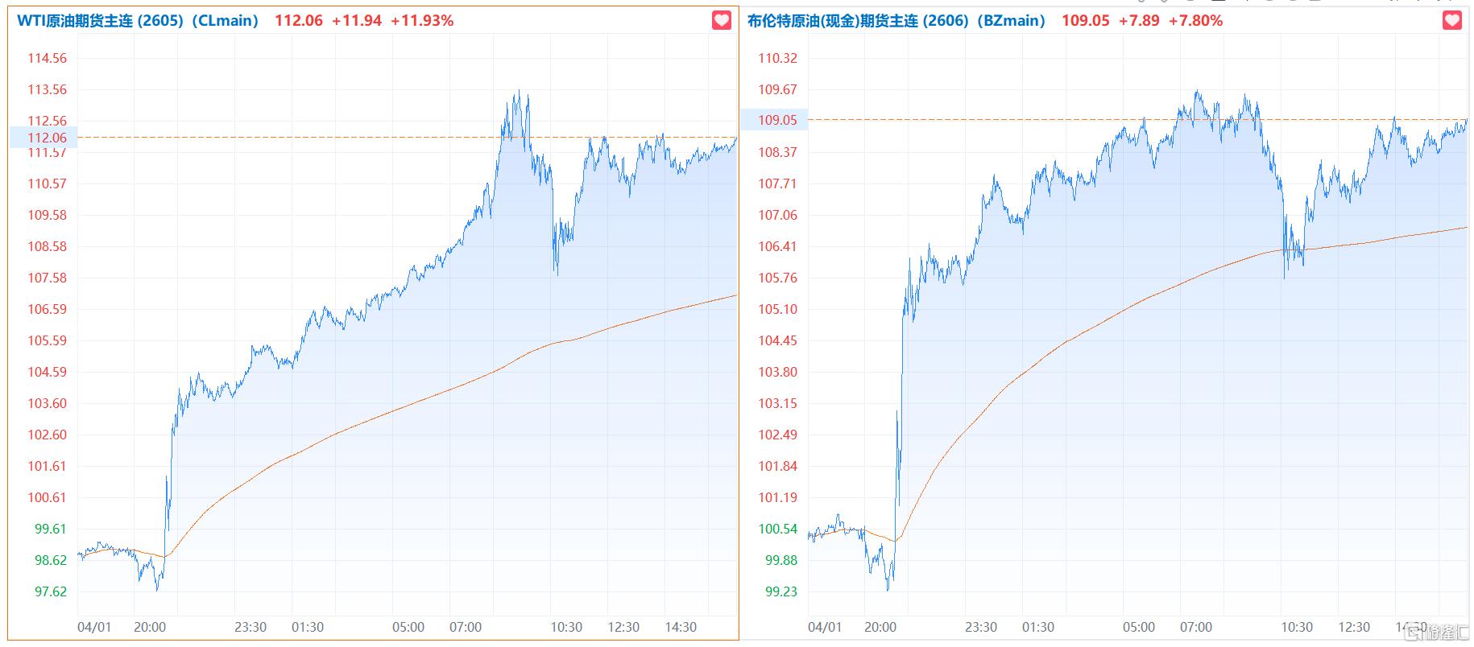Click WTI latest price 112.06 in header
The height and width of the screenshot is (647, 1474).
coord(298,21)
